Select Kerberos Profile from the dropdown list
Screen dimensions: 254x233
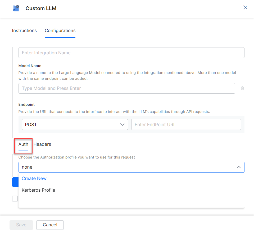click(38, 190)
